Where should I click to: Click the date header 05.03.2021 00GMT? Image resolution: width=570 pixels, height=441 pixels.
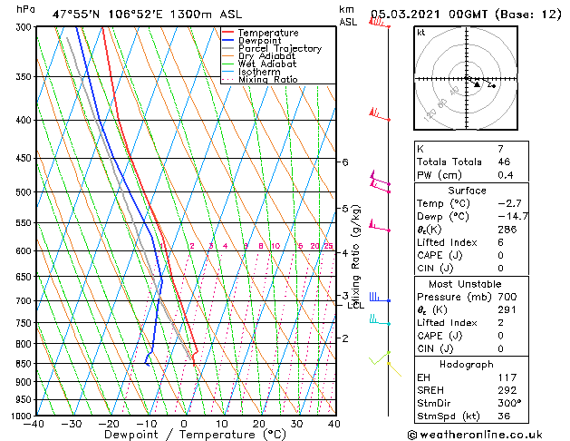429,15
